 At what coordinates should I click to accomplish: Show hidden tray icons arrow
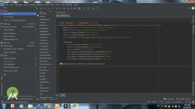pos(162,106)
